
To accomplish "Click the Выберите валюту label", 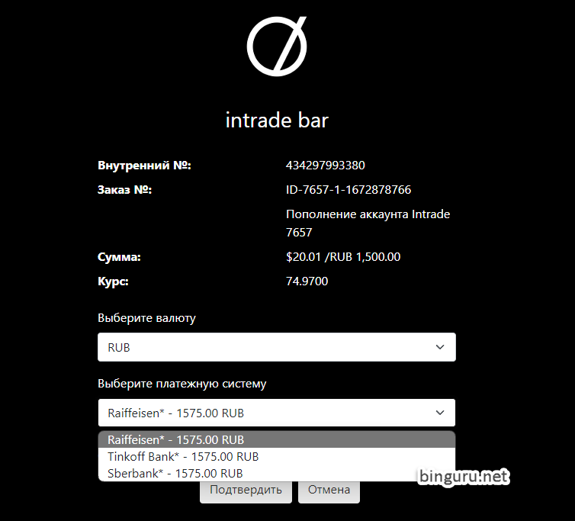I will [x=146, y=318].
